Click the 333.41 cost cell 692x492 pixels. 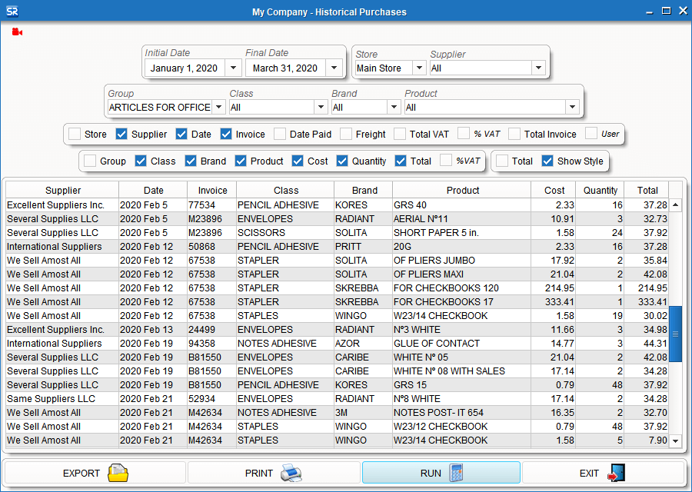554,302
